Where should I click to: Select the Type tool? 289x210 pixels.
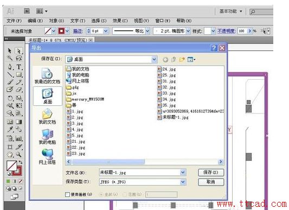pyautogui.click(x=19, y=67)
